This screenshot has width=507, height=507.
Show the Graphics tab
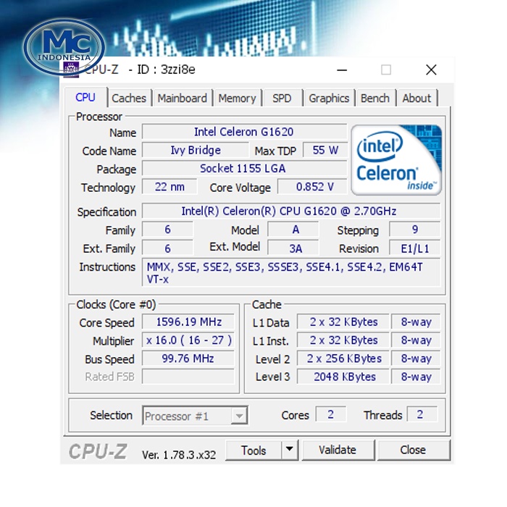pyautogui.click(x=329, y=98)
